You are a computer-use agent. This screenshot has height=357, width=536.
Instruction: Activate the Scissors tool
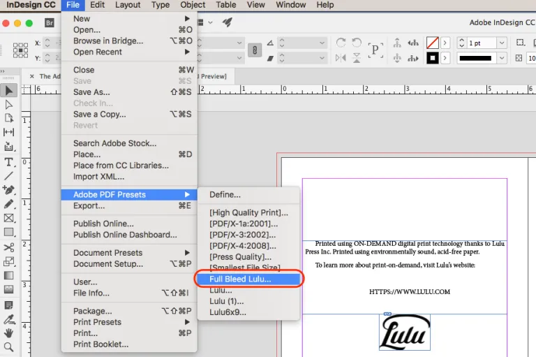point(9,247)
